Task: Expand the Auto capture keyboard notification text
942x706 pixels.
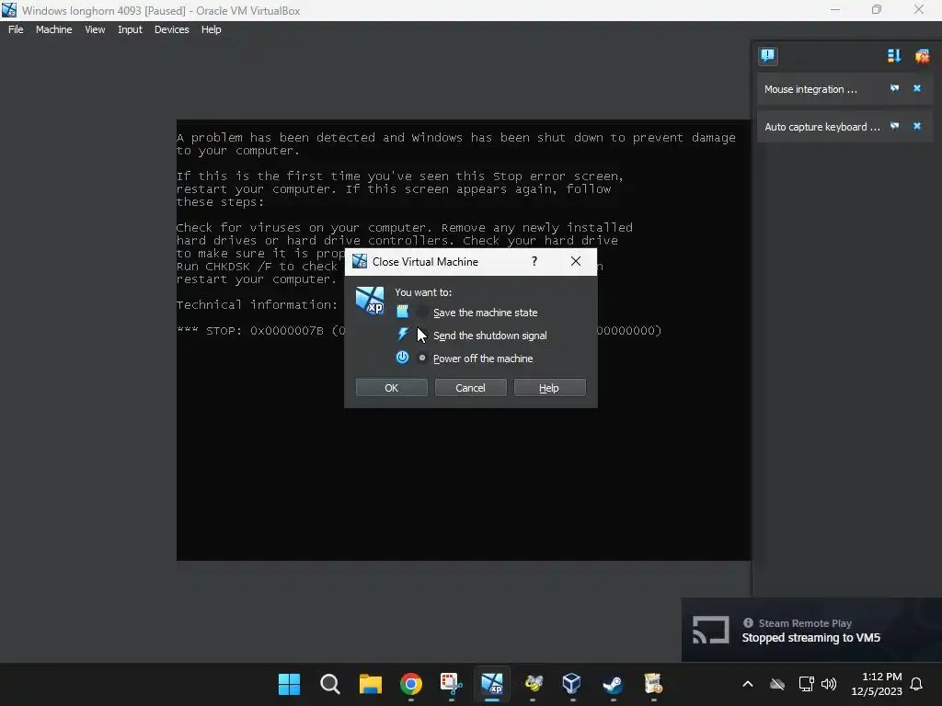Action: pyautogui.click(x=821, y=127)
